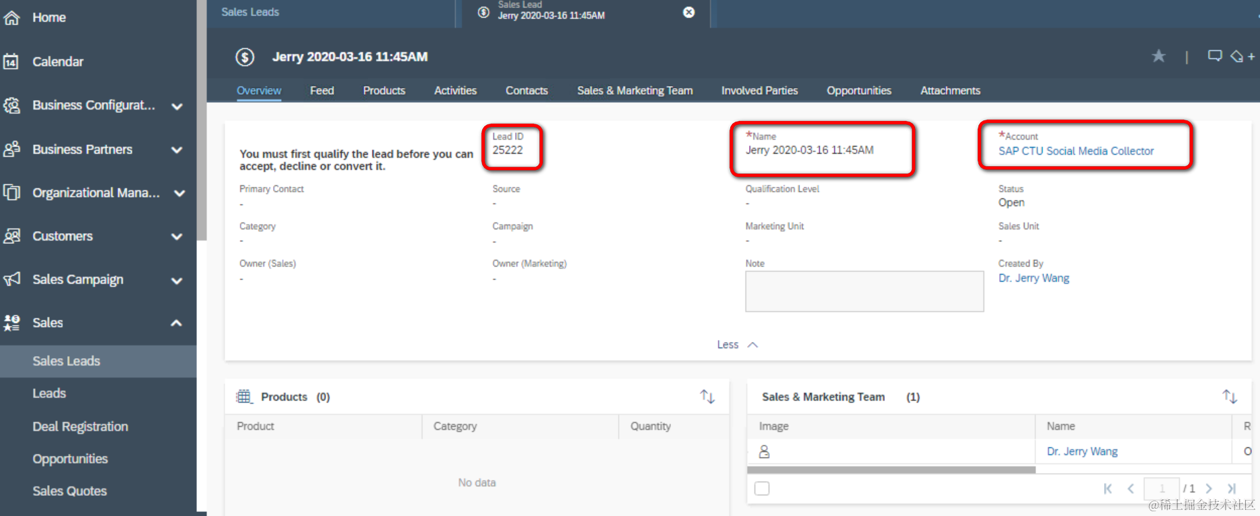Open Deal Registration in sidebar

80,427
